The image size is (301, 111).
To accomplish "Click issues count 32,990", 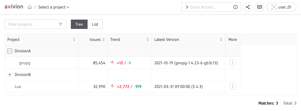I will (x=99, y=86).
